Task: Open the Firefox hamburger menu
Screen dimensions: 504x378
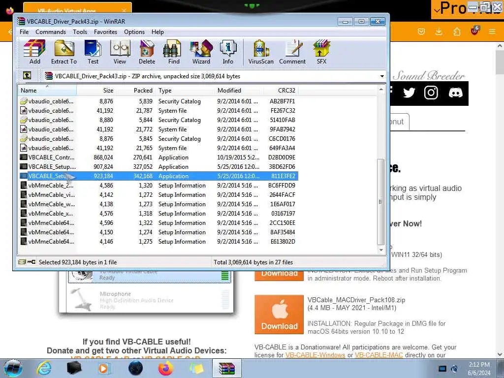Action: pyautogui.click(x=492, y=31)
